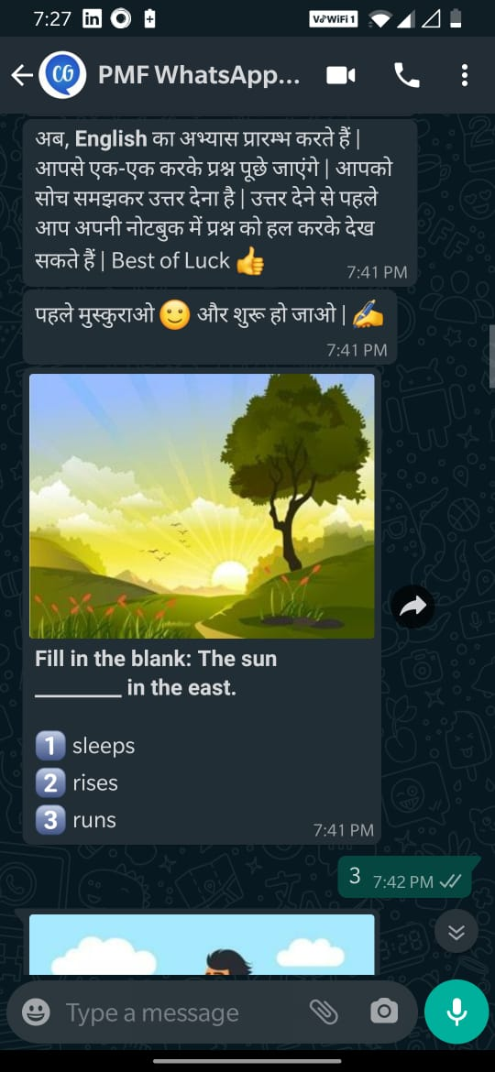The width and height of the screenshot is (495, 1072).
Task: Open the camera from the message bar
Action: (x=384, y=1012)
